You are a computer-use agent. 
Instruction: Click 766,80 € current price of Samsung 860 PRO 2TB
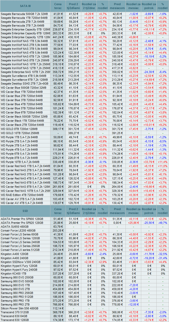point(58,305)
